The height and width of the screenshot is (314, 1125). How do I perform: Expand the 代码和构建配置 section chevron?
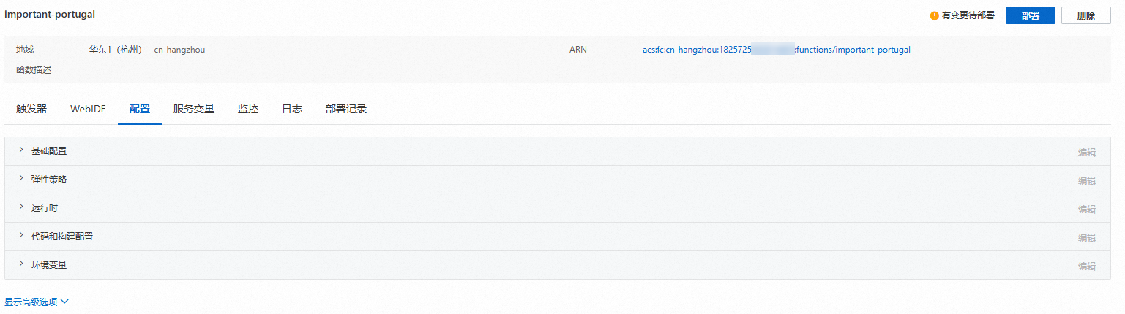tap(21, 235)
